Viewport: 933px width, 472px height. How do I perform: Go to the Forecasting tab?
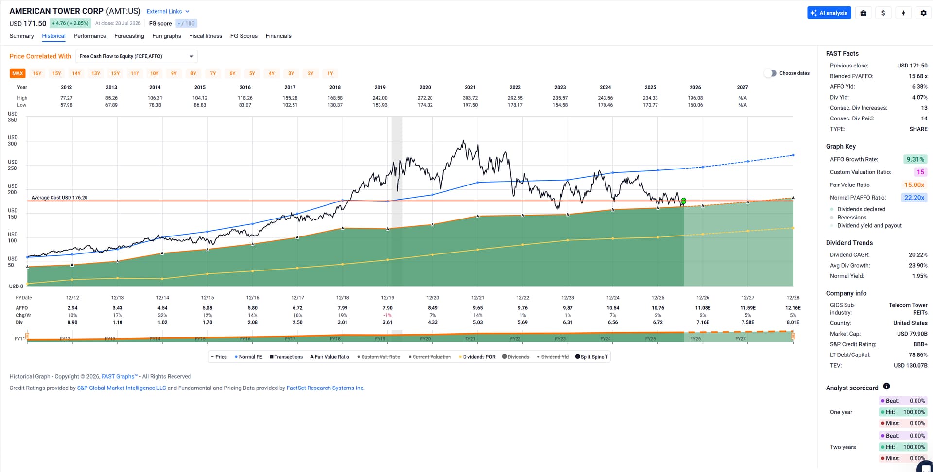129,36
